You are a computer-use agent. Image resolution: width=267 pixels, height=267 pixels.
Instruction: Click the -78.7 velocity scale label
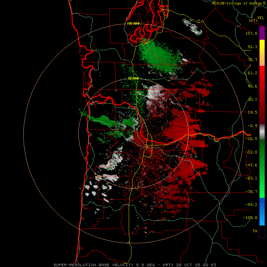pos(251,192)
